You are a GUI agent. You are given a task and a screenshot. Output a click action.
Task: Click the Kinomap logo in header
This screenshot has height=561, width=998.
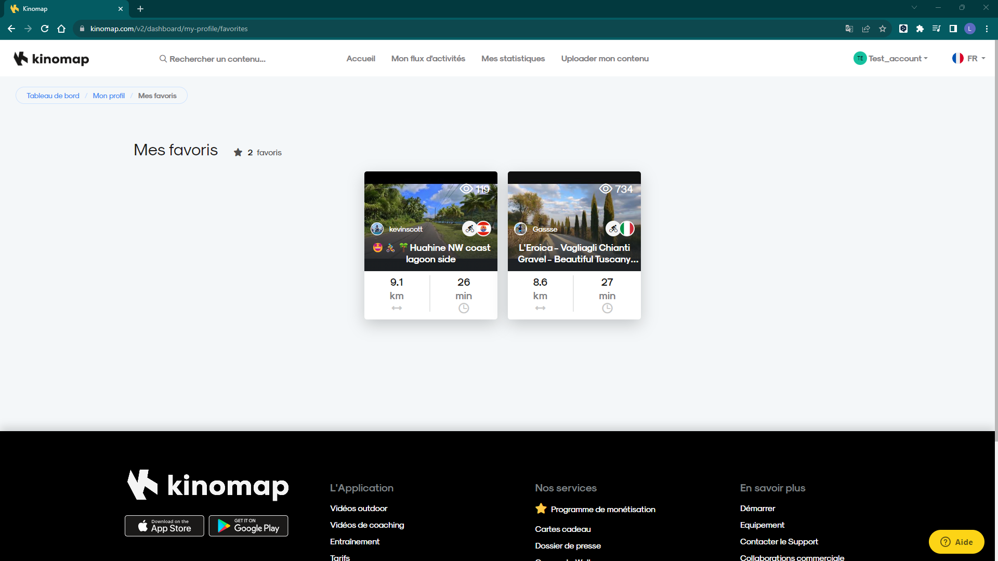pos(51,59)
